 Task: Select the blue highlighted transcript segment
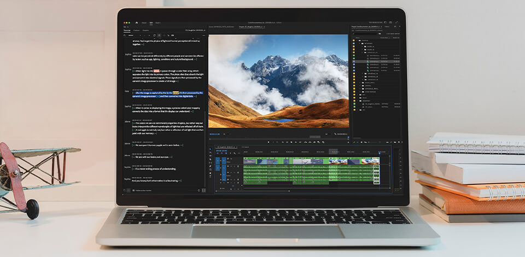pos(167,95)
